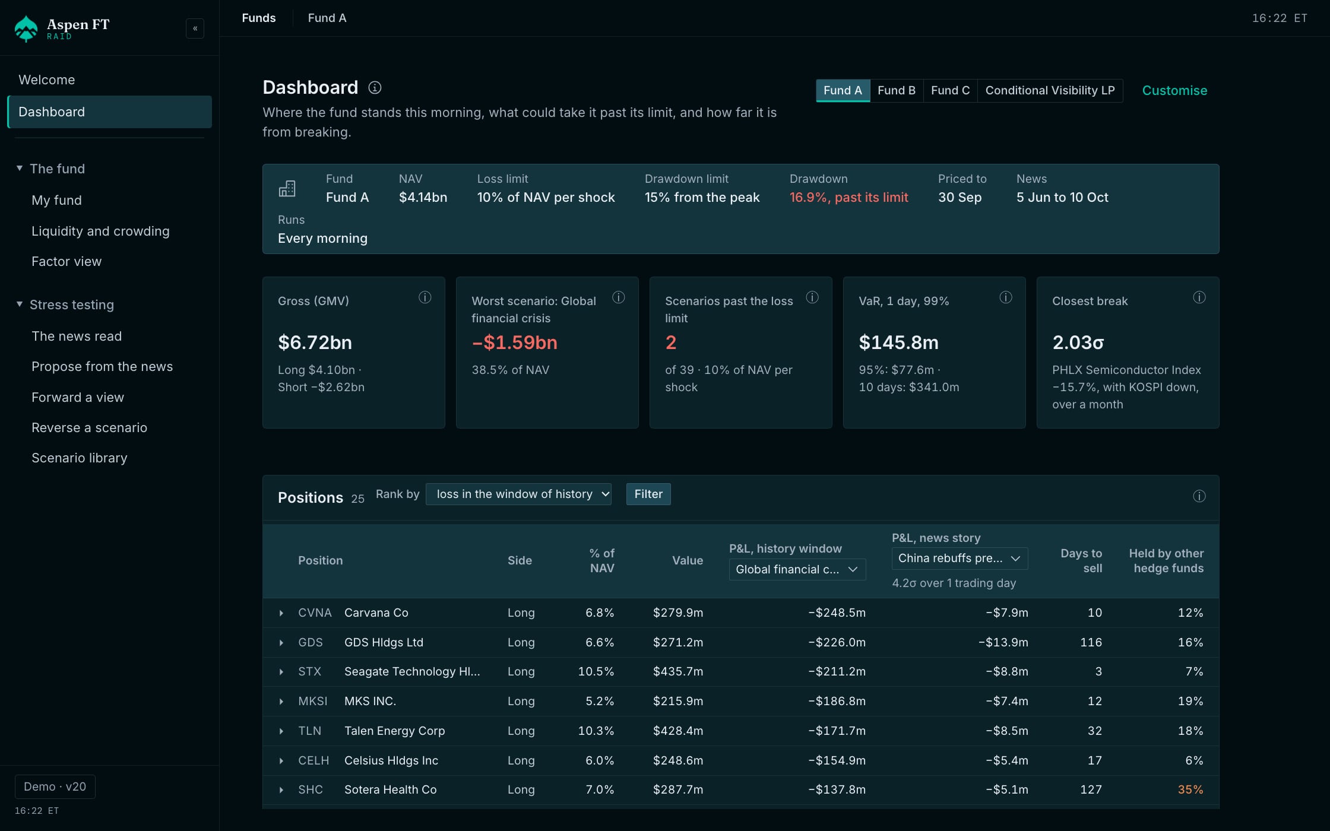Open info icon on Closest break card
This screenshot has width=1330, height=831.
[1199, 297]
